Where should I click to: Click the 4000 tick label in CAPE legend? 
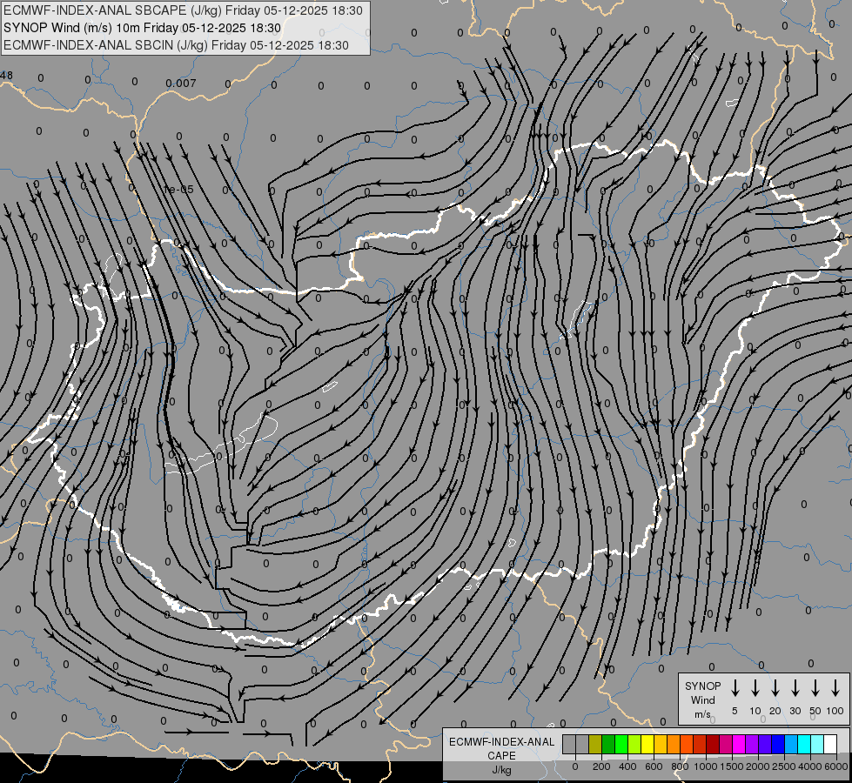[810, 766]
